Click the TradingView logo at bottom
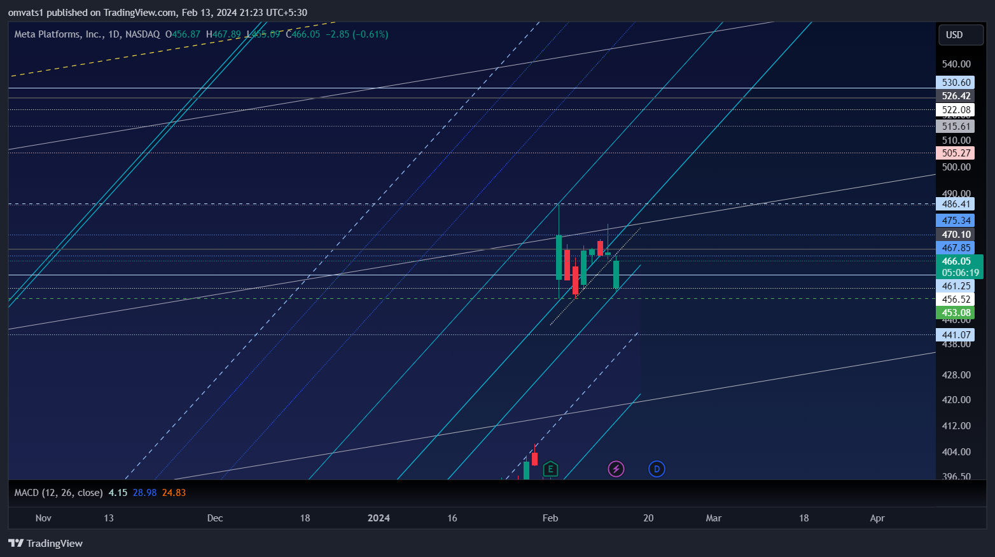The image size is (995, 557). point(46,543)
